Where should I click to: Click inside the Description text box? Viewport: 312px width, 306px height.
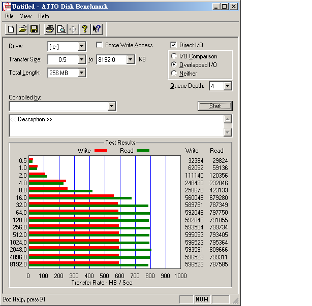coord(116,126)
